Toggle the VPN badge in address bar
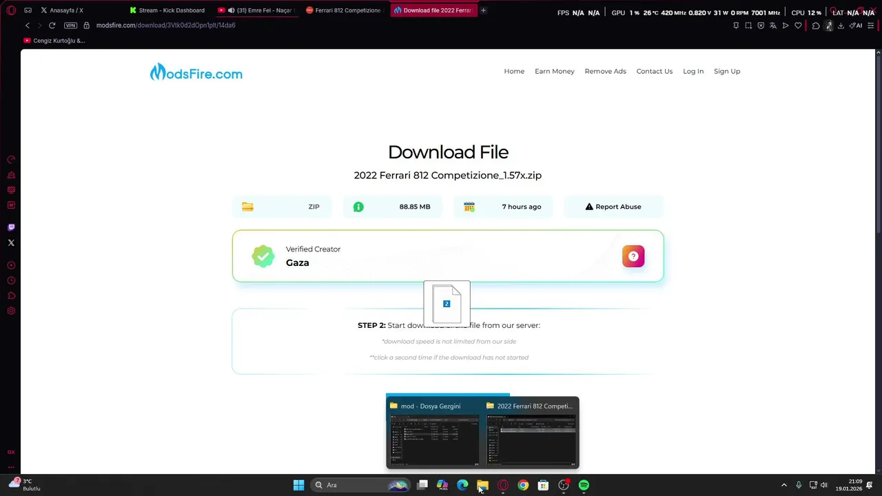This screenshot has height=496, width=882. pyautogui.click(x=70, y=25)
